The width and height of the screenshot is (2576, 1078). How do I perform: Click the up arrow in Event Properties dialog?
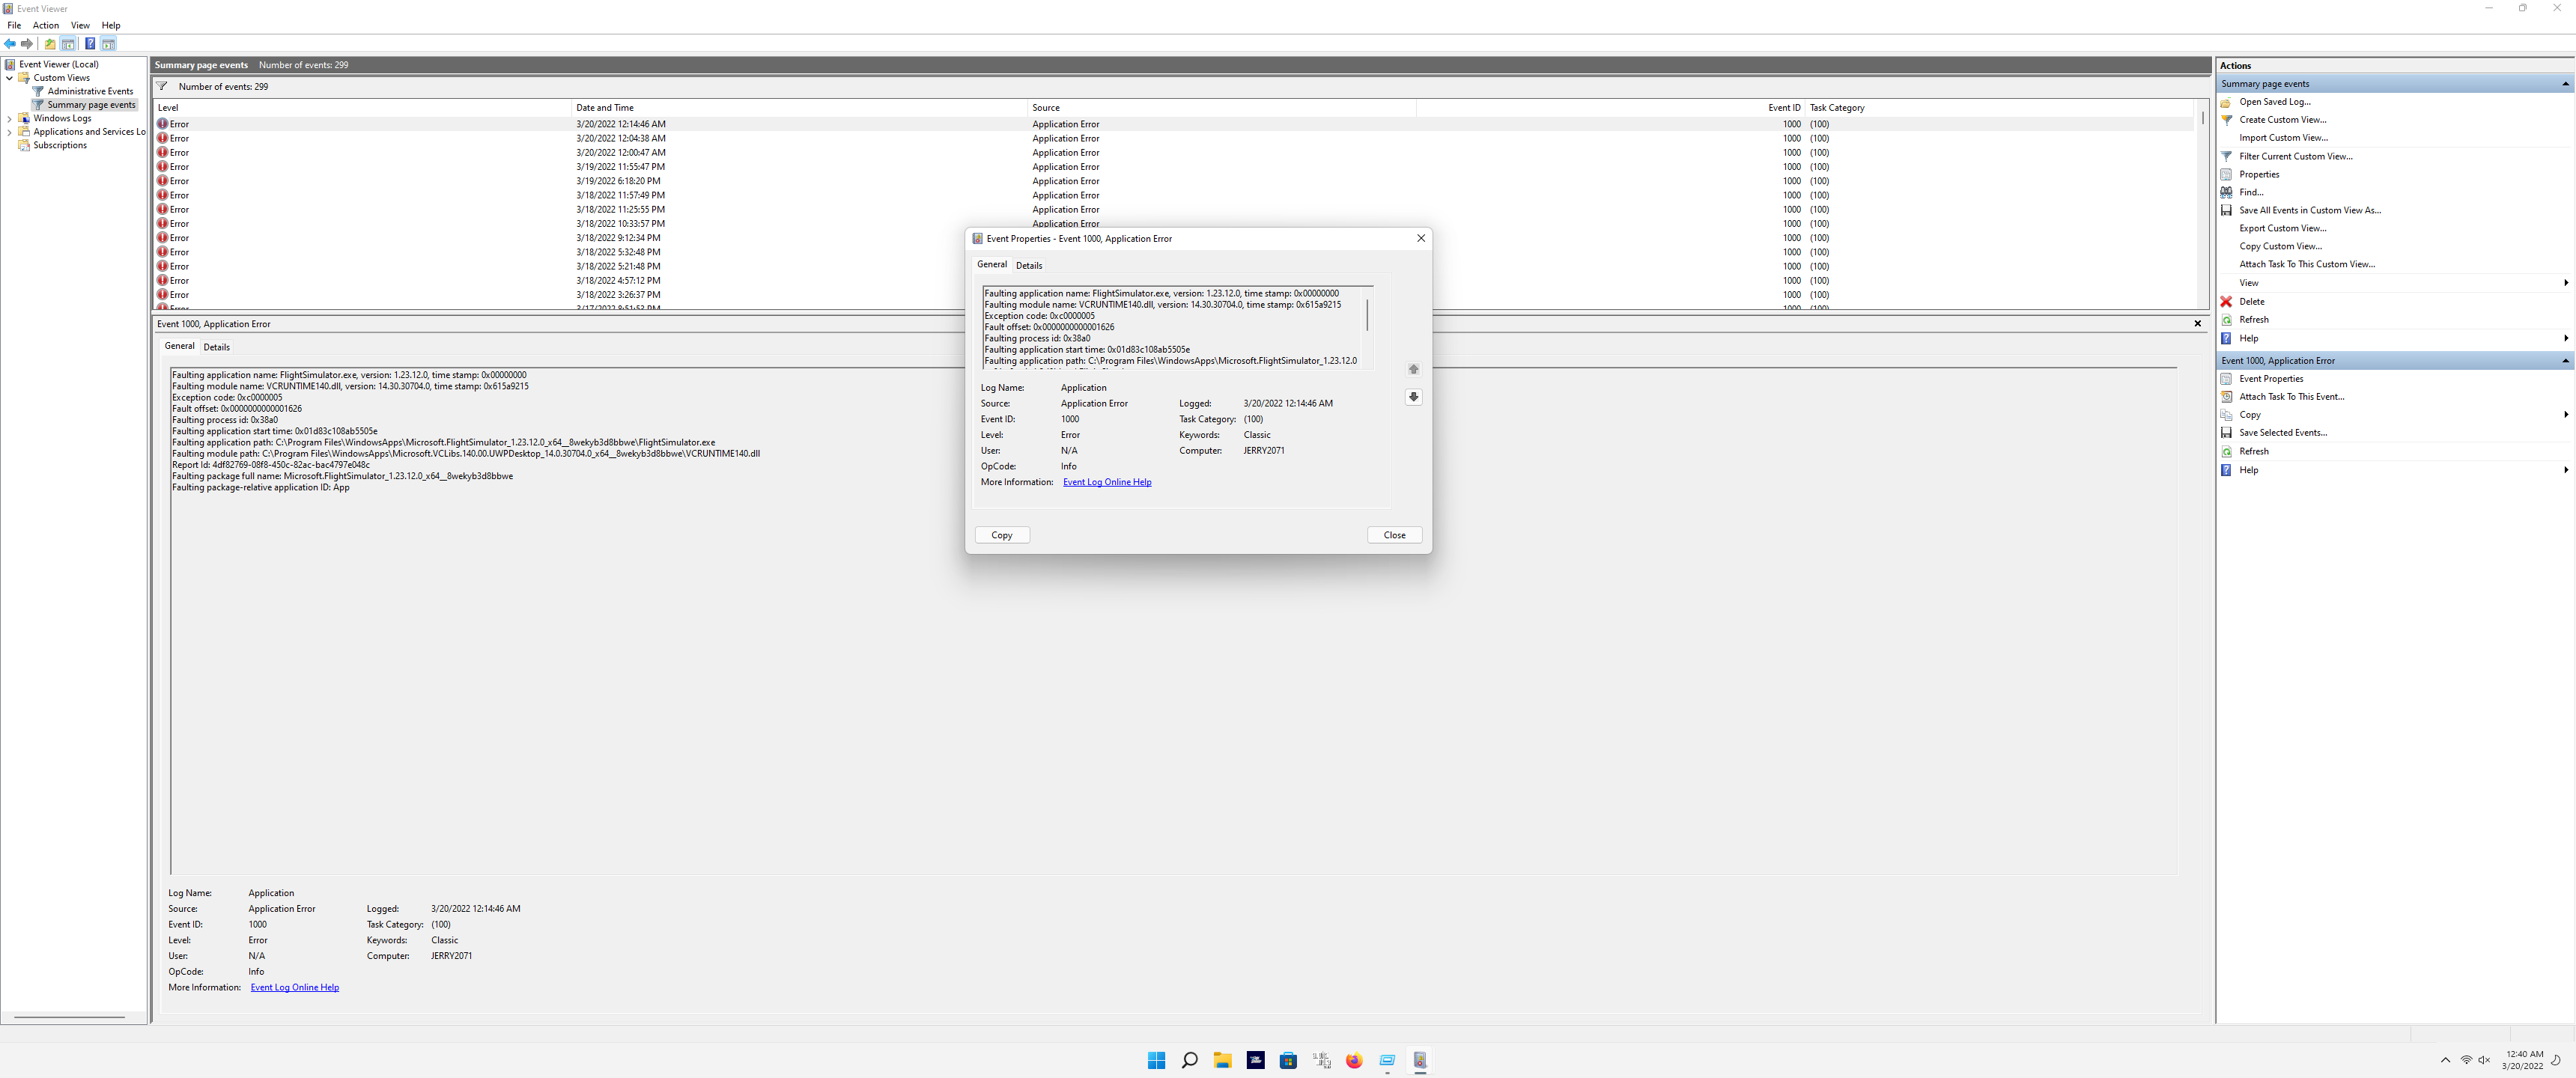(1413, 369)
